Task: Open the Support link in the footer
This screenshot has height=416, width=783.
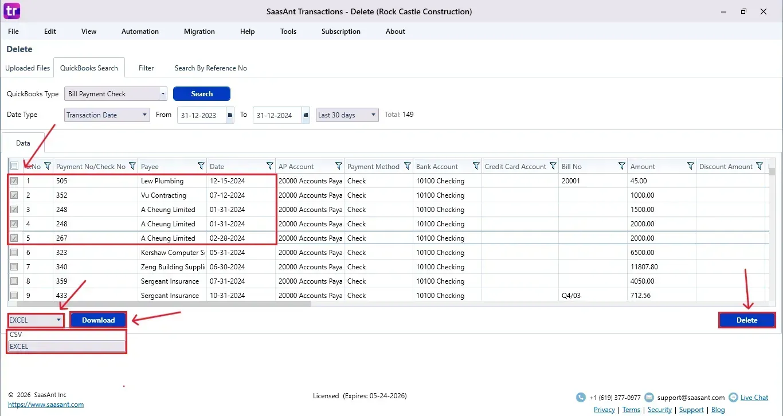Action: [x=691, y=410]
